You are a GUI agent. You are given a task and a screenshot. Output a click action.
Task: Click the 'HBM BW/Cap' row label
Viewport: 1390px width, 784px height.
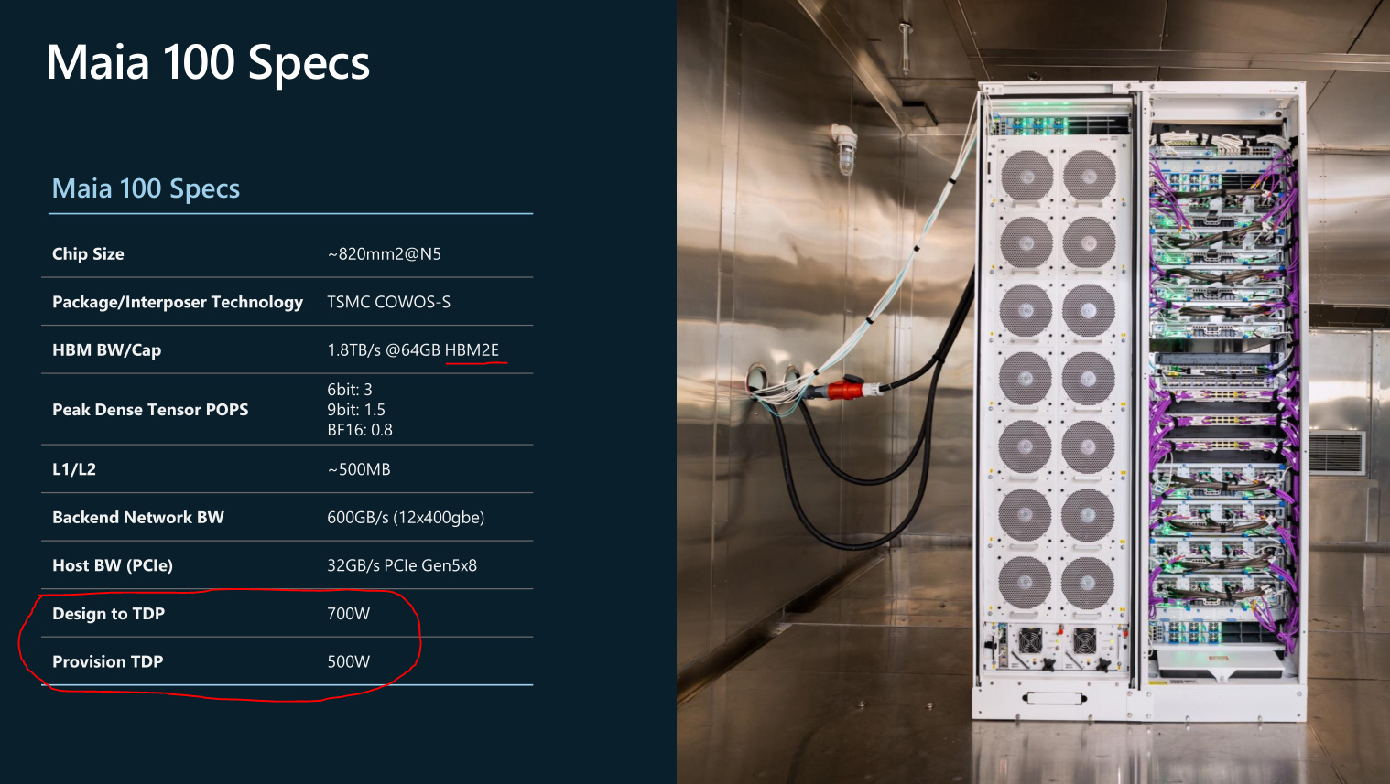[x=106, y=350]
